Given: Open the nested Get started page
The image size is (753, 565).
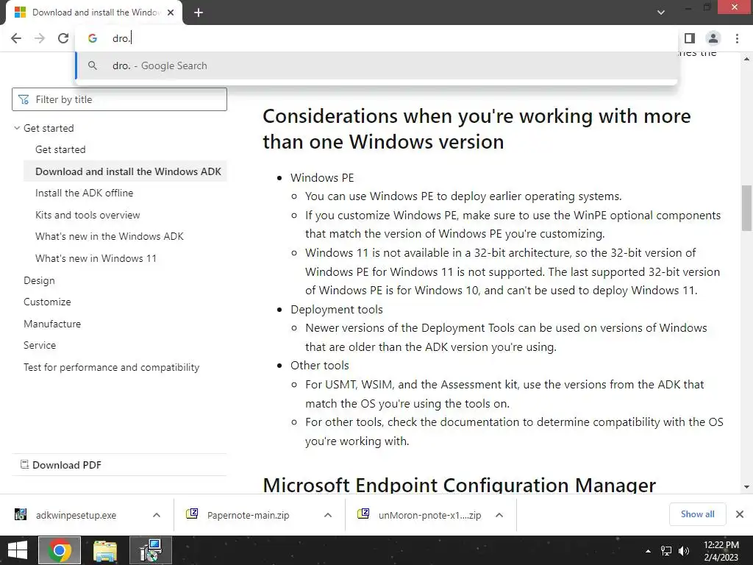Looking at the screenshot, I should pos(60,150).
